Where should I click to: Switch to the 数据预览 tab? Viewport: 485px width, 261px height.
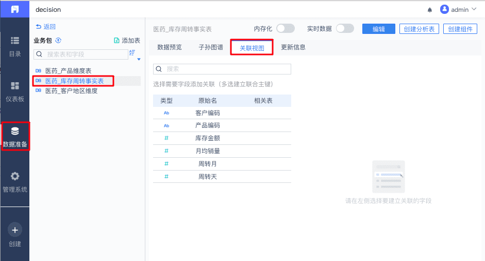170,47
